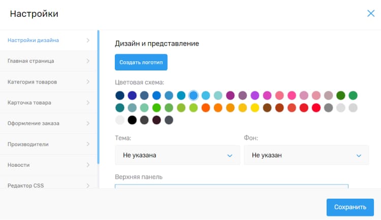The image size is (381, 220).
Task: Select the medium gray color swatch
Action: coord(329,107)
